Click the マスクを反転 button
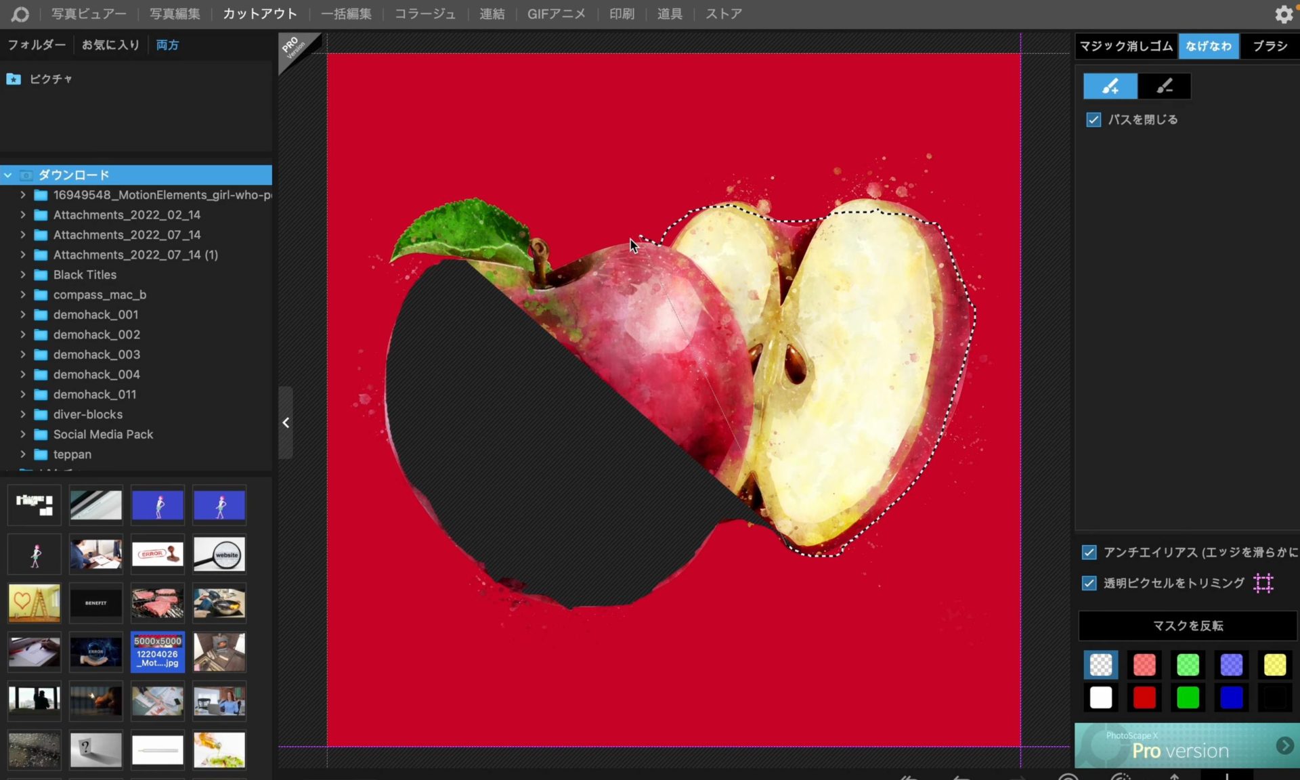This screenshot has height=780, width=1300. point(1188,626)
